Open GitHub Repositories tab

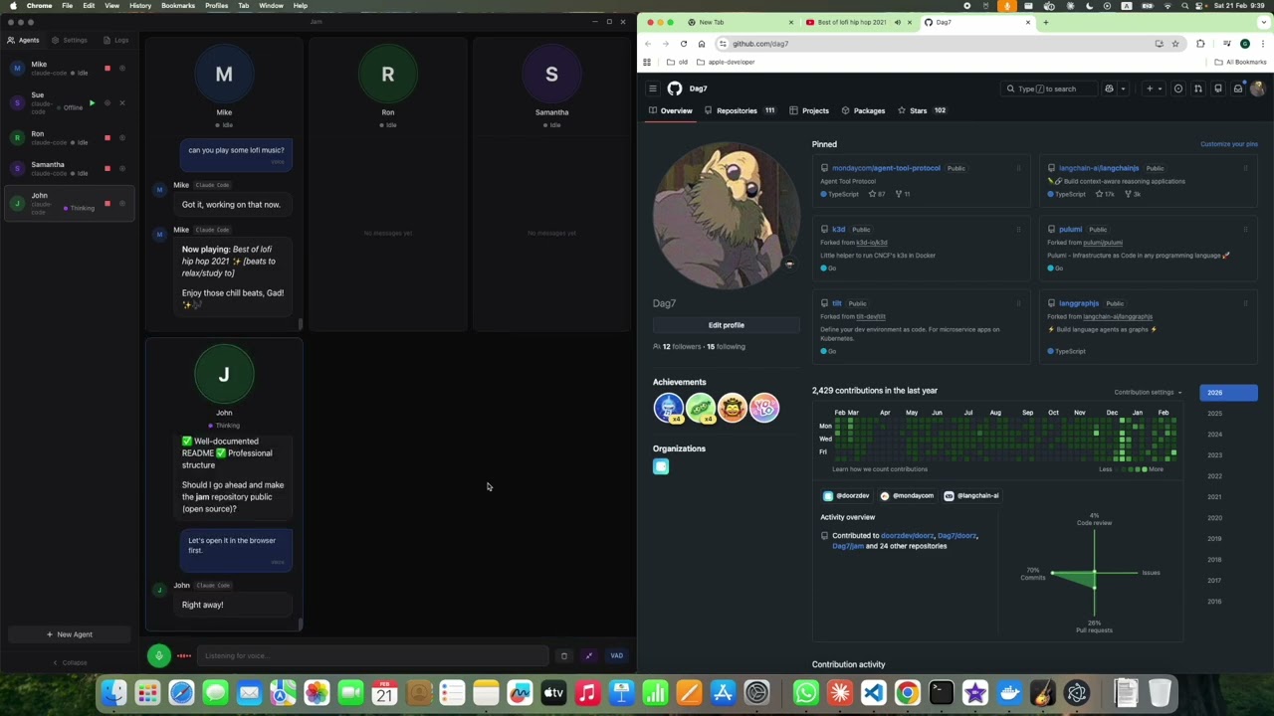tap(740, 110)
